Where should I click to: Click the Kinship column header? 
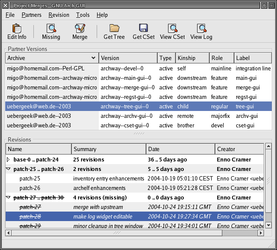coord(192,58)
